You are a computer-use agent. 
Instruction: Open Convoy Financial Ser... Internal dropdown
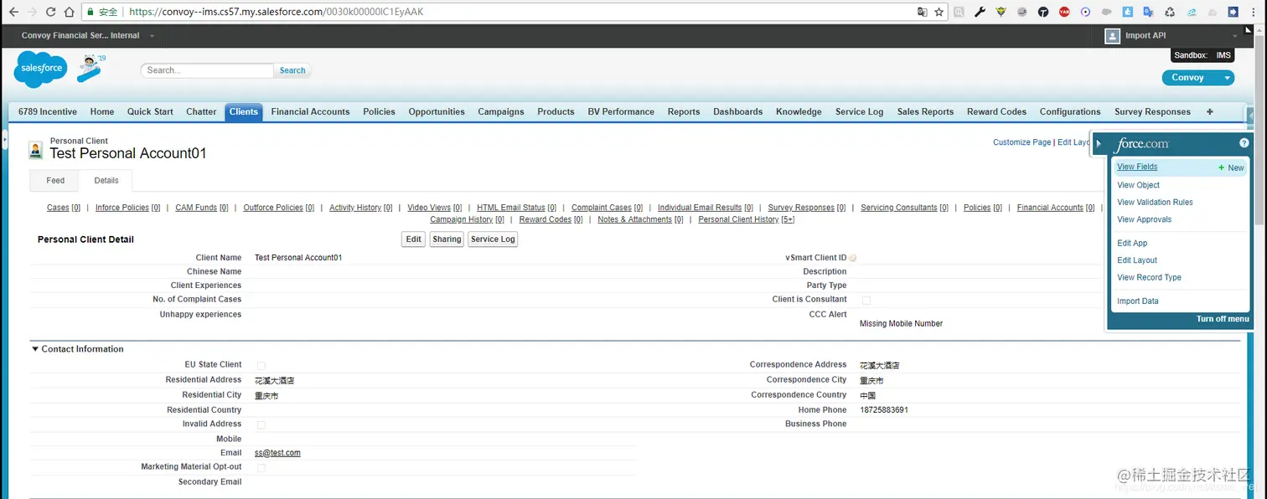click(152, 36)
